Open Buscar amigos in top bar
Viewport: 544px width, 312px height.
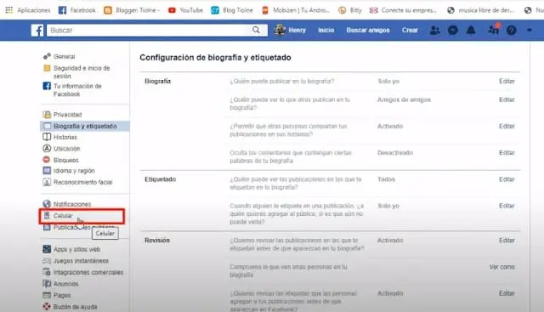(368, 31)
